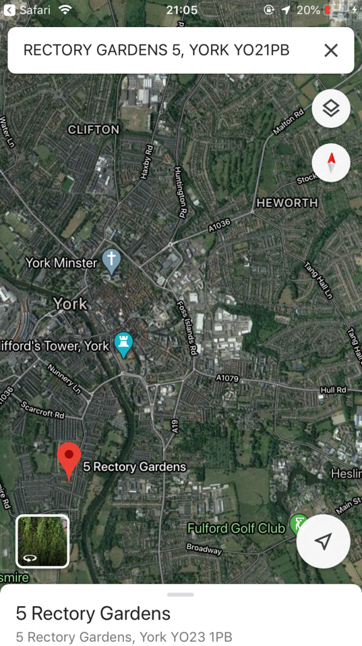Tap the Fulford Golf Club label text
Screen dimensions: 362x646
tap(236, 528)
